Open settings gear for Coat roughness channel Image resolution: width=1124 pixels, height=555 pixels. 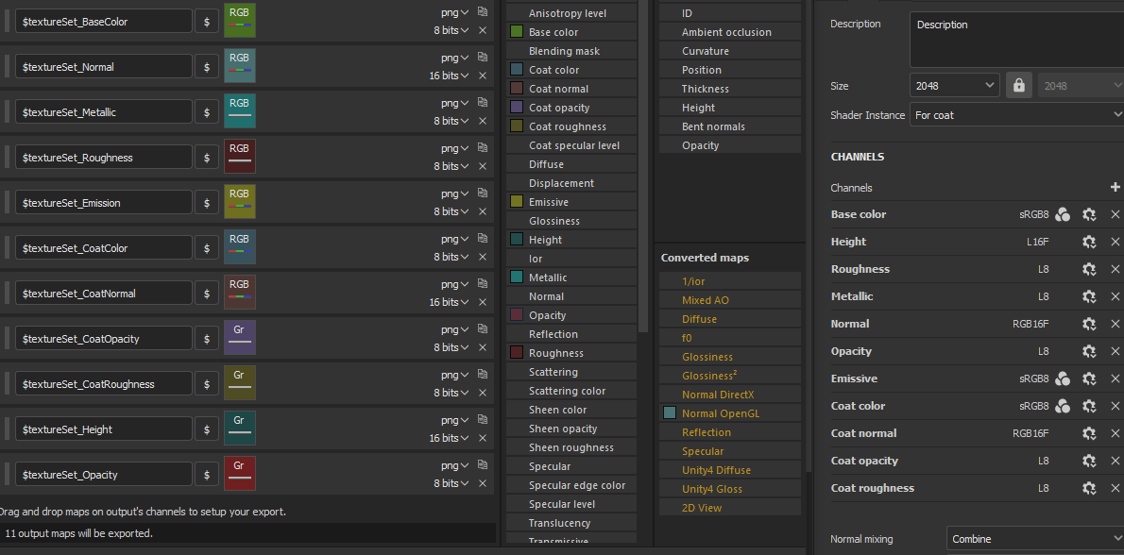click(x=1089, y=488)
